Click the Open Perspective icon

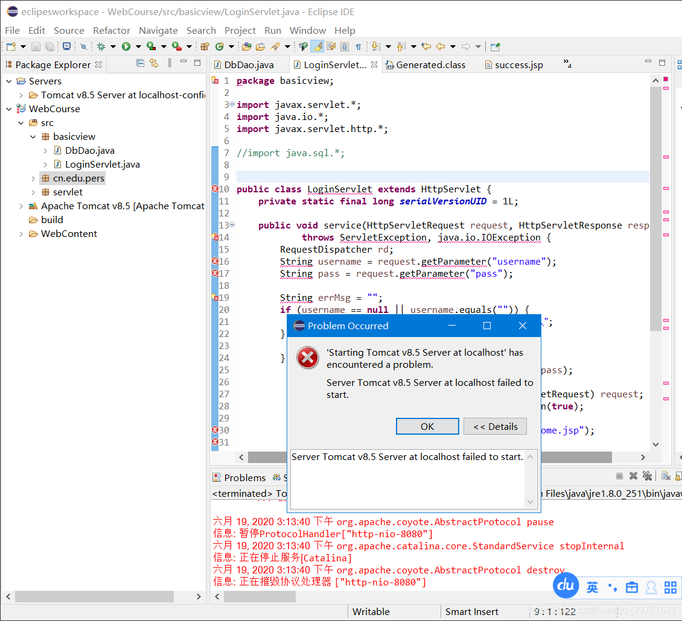(495, 46)
